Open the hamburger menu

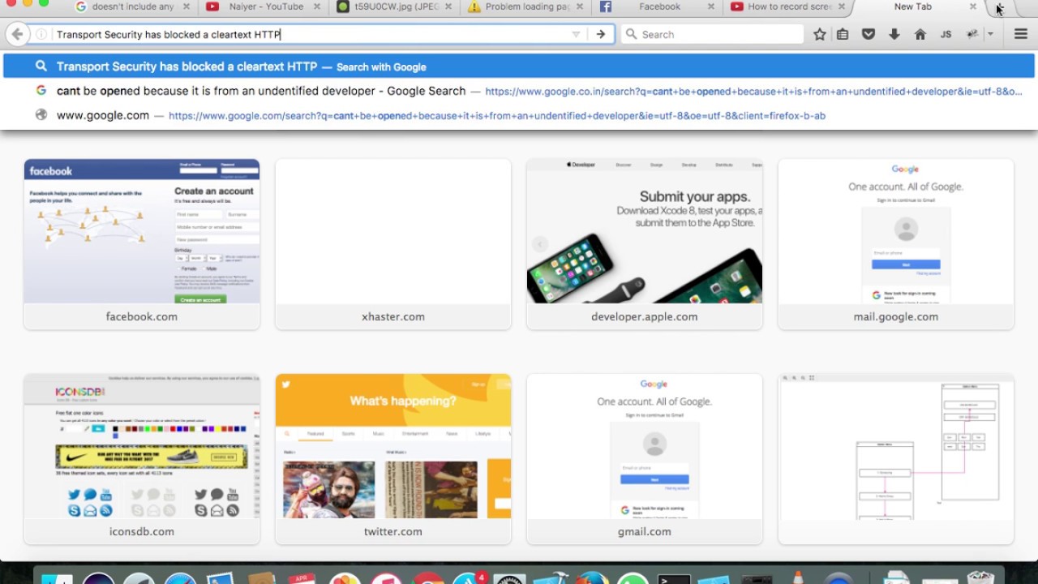(1021, 34)
